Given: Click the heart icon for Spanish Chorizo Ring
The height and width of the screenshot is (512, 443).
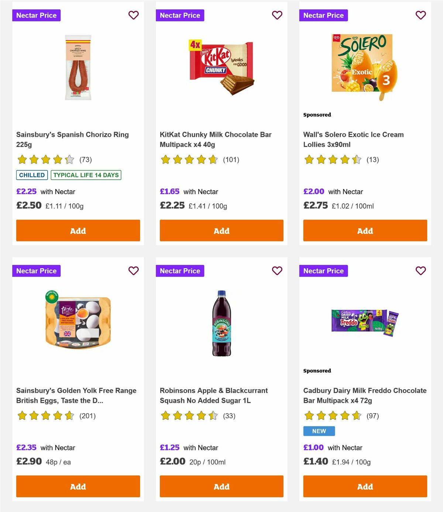Looking at the screenshot, I should [x=133, y=15].
